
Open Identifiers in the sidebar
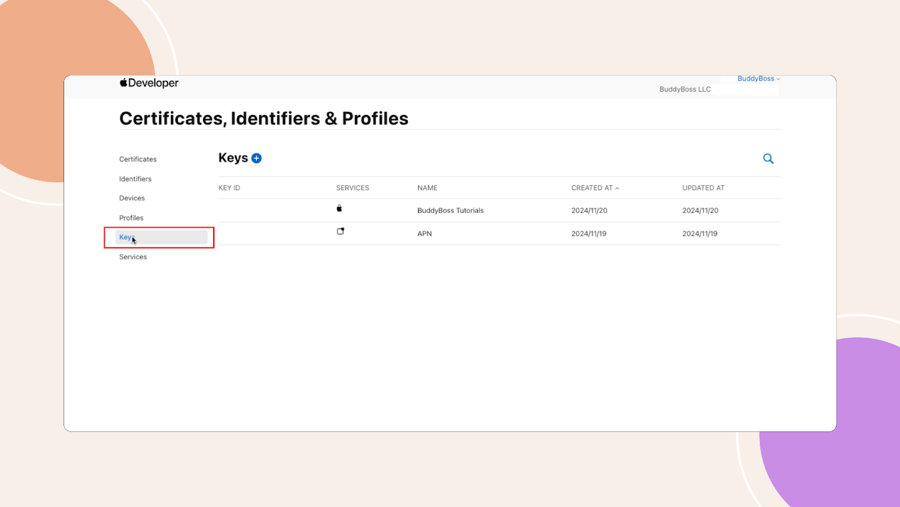tap(135, 179)
